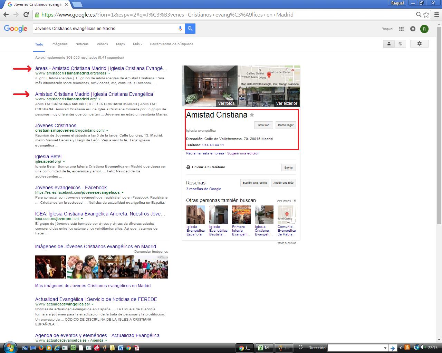Click the zoom magnifier icon in address bar
Image resolution: width=442 pixels, height=353 pixels.
419,14
